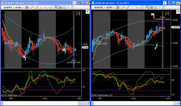Click the NinjaTrader app icon in CADJPY title bar

[x=2, y=3]
